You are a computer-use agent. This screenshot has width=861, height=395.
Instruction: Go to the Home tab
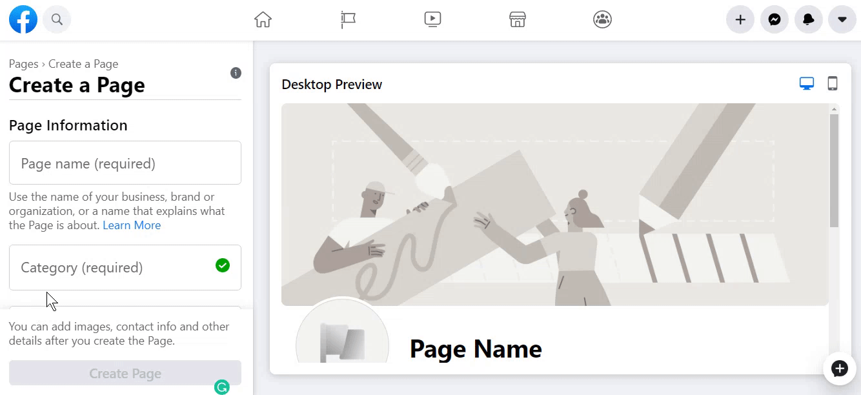pyautogui.click(x=263, y=19)
